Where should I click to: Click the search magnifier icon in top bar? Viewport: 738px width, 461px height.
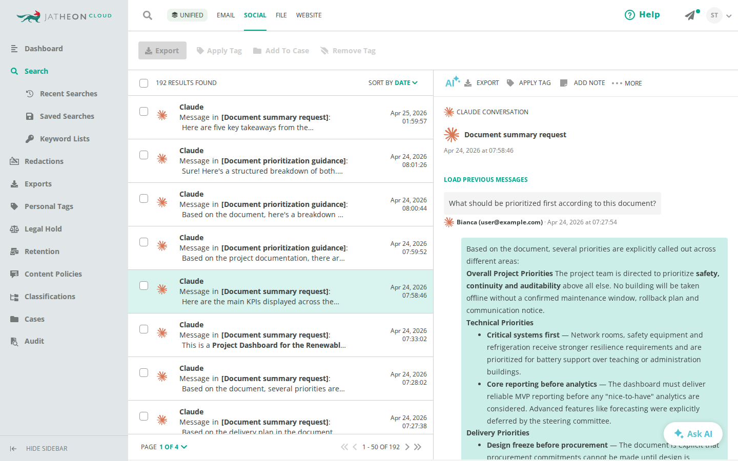tap(148, 15)
